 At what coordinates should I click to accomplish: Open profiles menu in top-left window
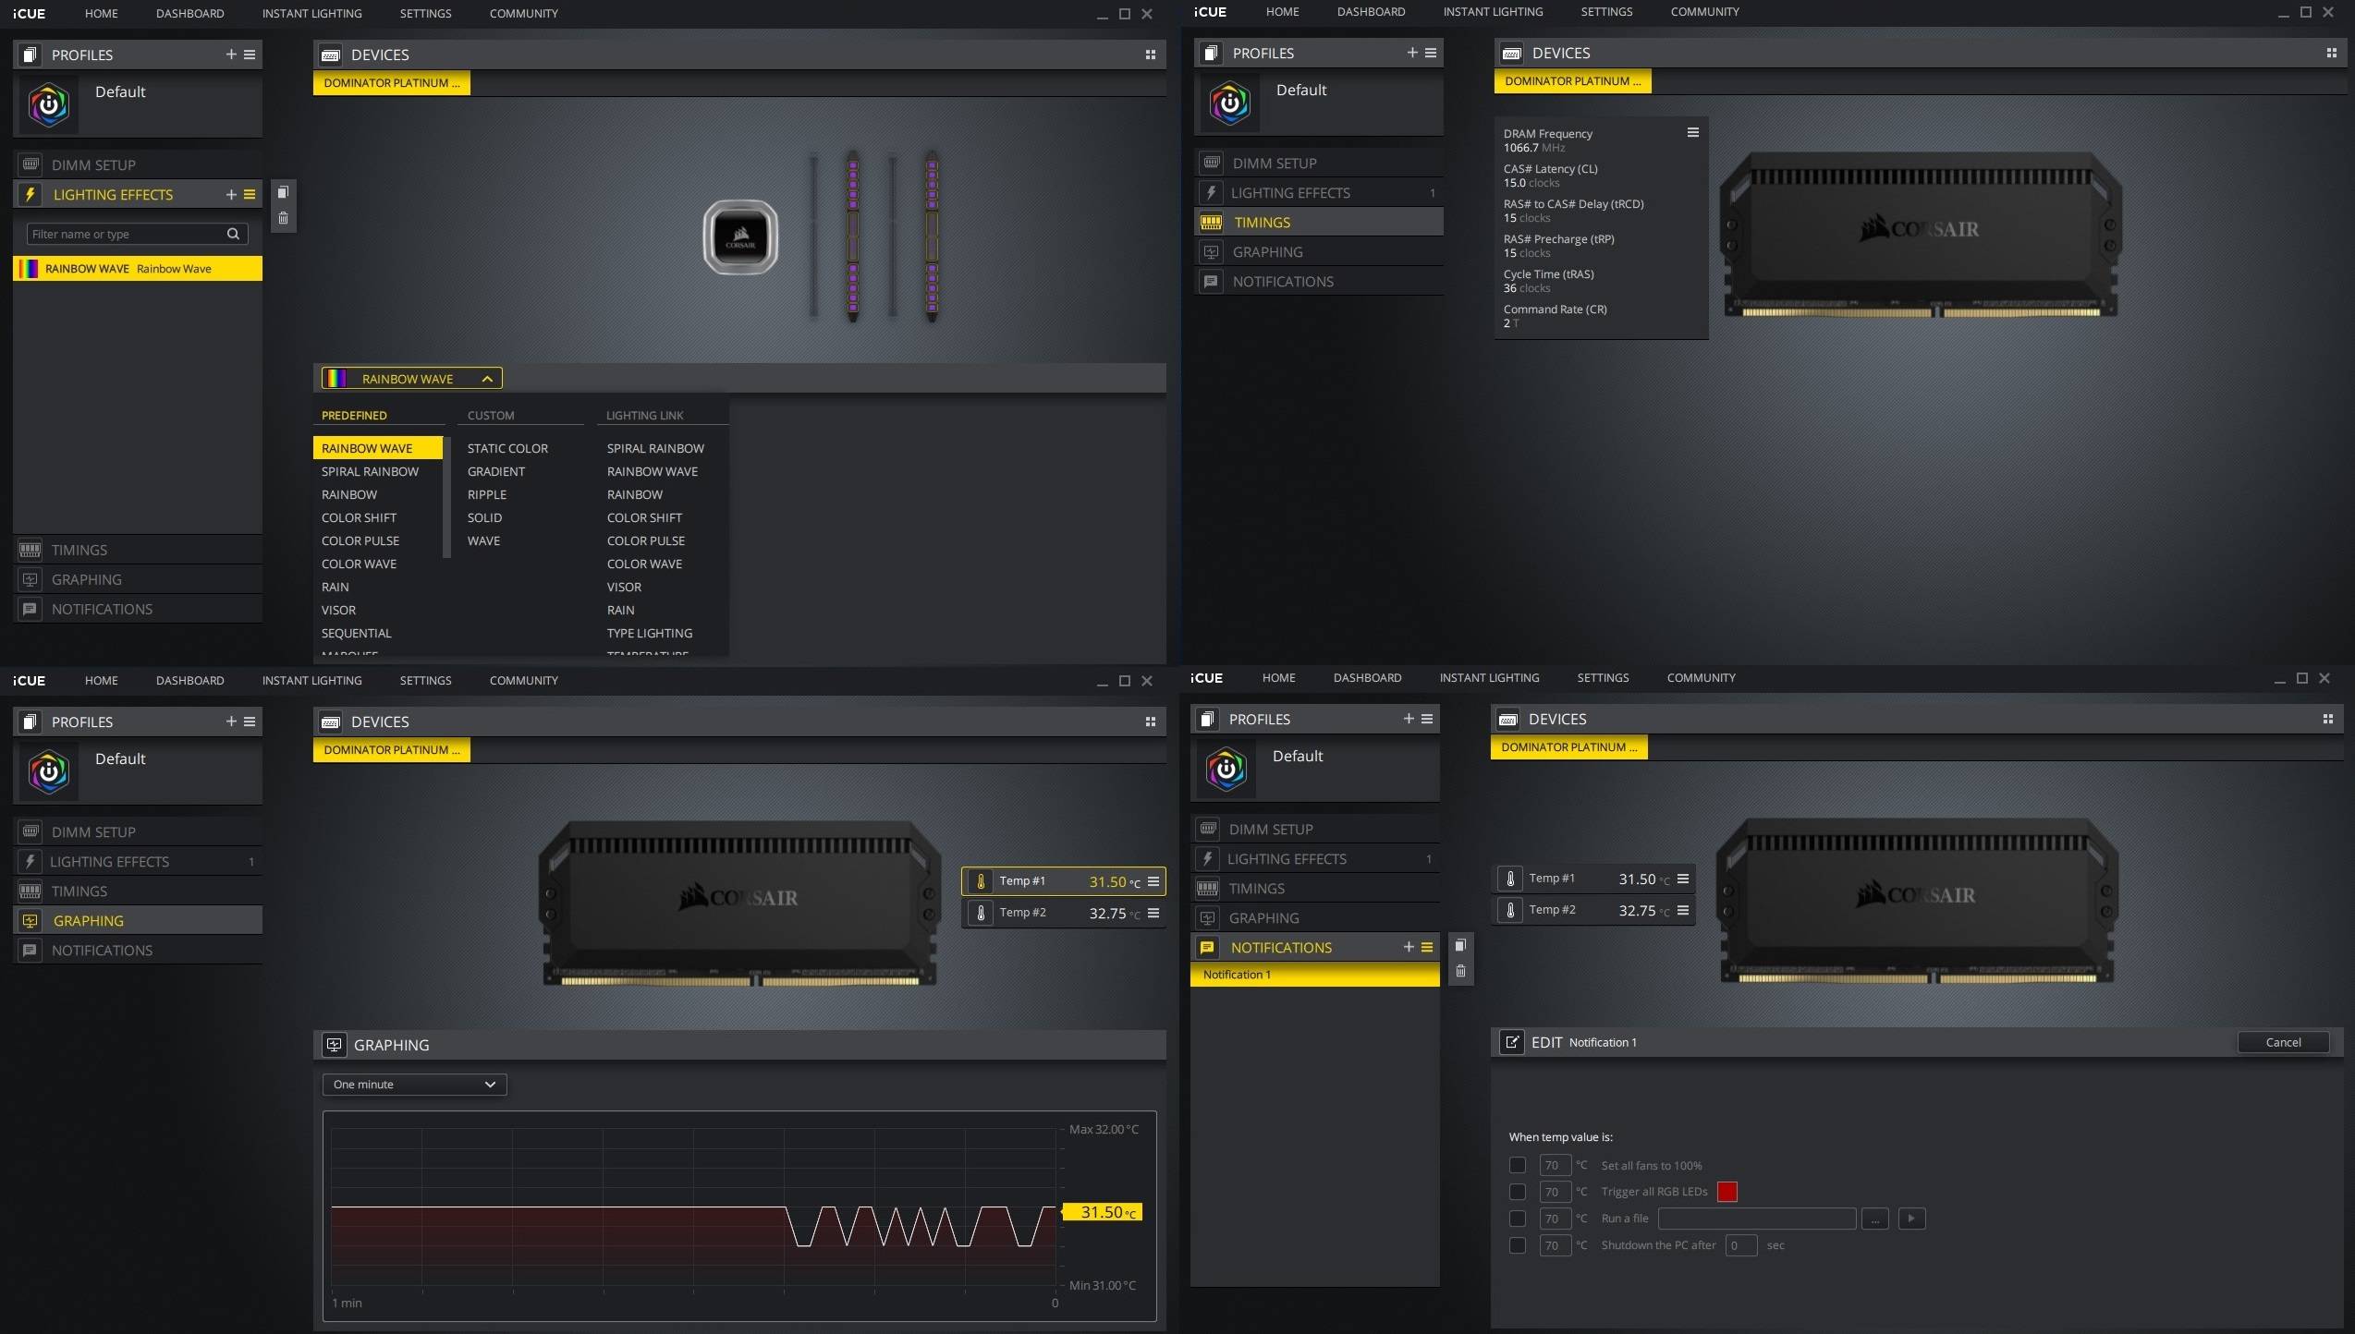[250, 55]
